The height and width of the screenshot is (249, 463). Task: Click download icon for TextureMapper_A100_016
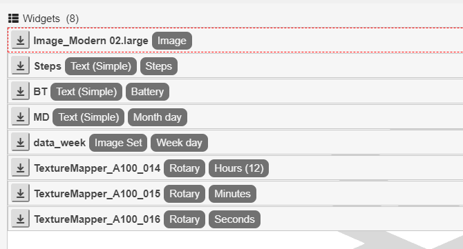point(20,219)
